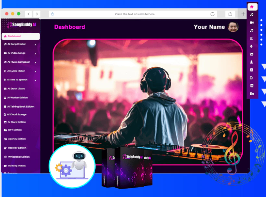Expand the AI Text To Speech submenu arrow
Viewport: 266px width, 197px height.
35,80
